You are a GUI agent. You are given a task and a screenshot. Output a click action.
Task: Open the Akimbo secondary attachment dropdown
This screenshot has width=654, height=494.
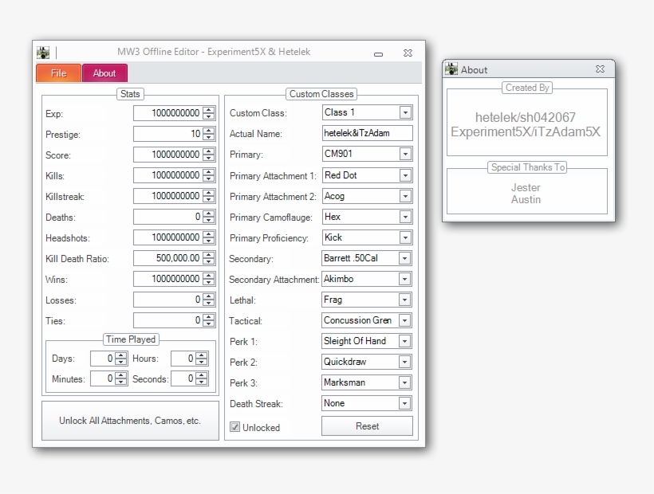coord(404,279)
